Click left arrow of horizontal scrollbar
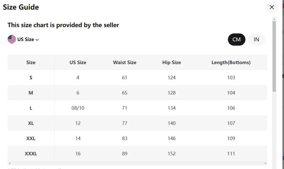The image size is (284, 169). coord(10,163)
